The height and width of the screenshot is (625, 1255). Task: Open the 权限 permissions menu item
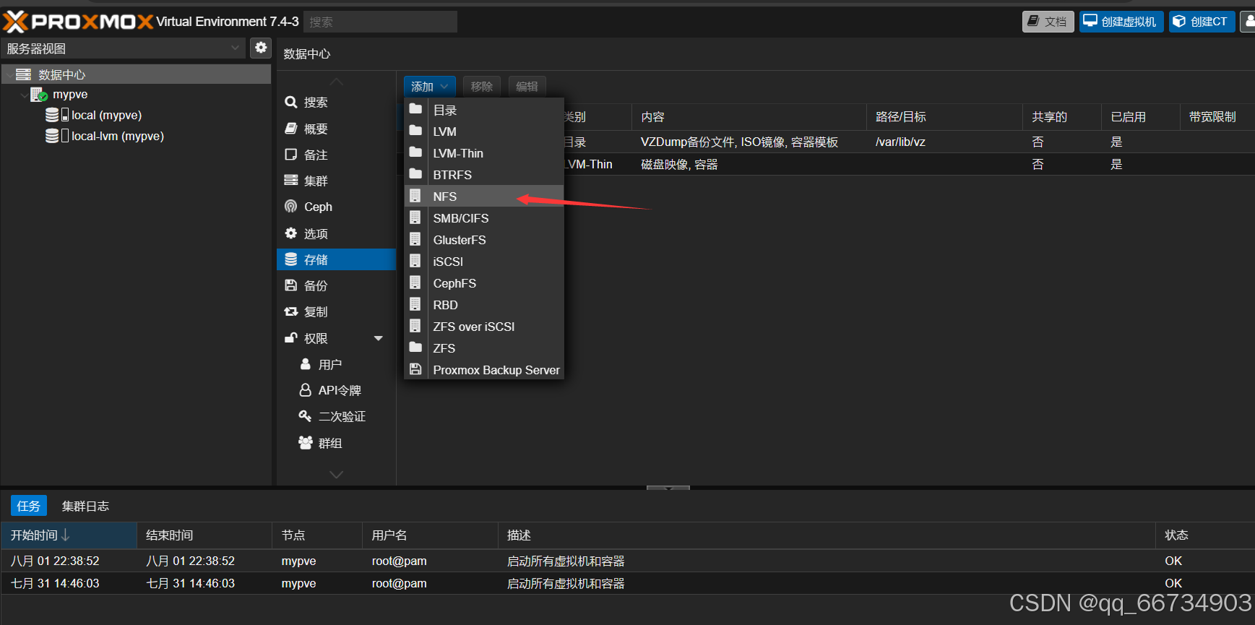click(336, 338)
